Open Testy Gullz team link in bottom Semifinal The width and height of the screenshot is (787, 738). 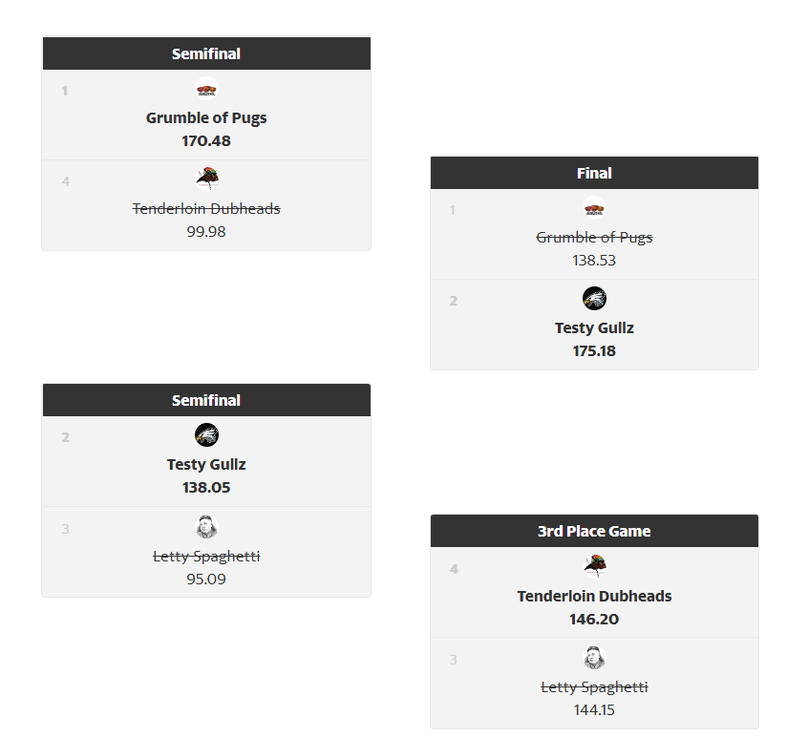pos(206,465)
